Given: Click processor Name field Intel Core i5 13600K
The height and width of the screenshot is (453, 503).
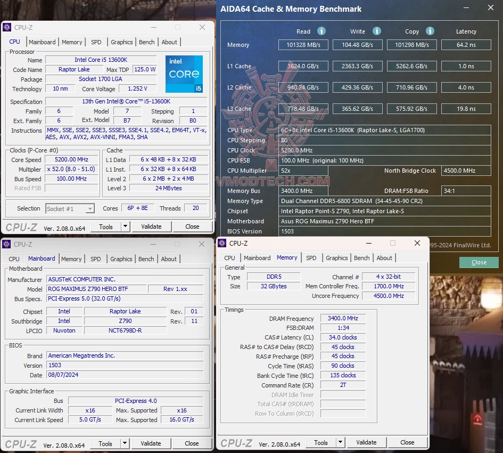Looking at the screenshot, I should click(x=101, y=60).
